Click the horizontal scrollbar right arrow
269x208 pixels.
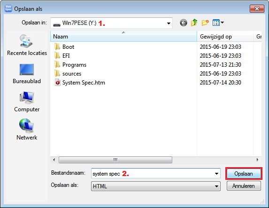pos(257,160)
